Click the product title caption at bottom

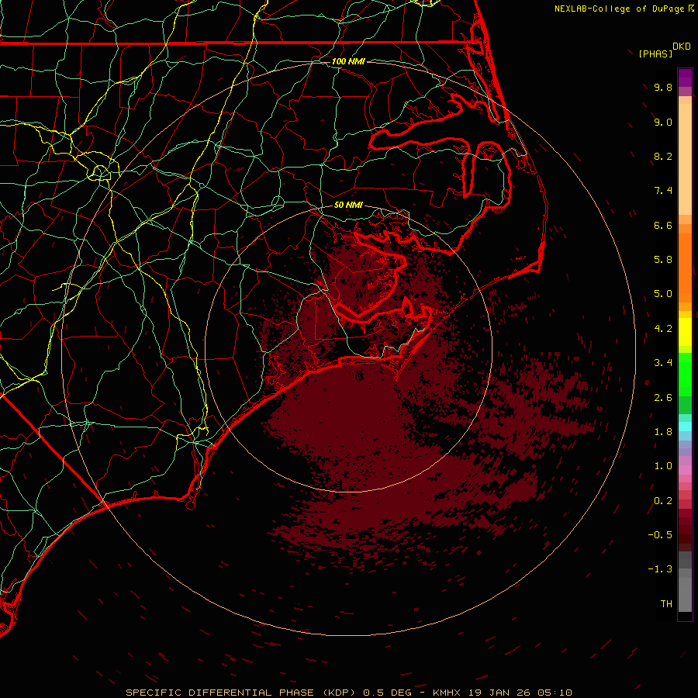tap(349, 693)
